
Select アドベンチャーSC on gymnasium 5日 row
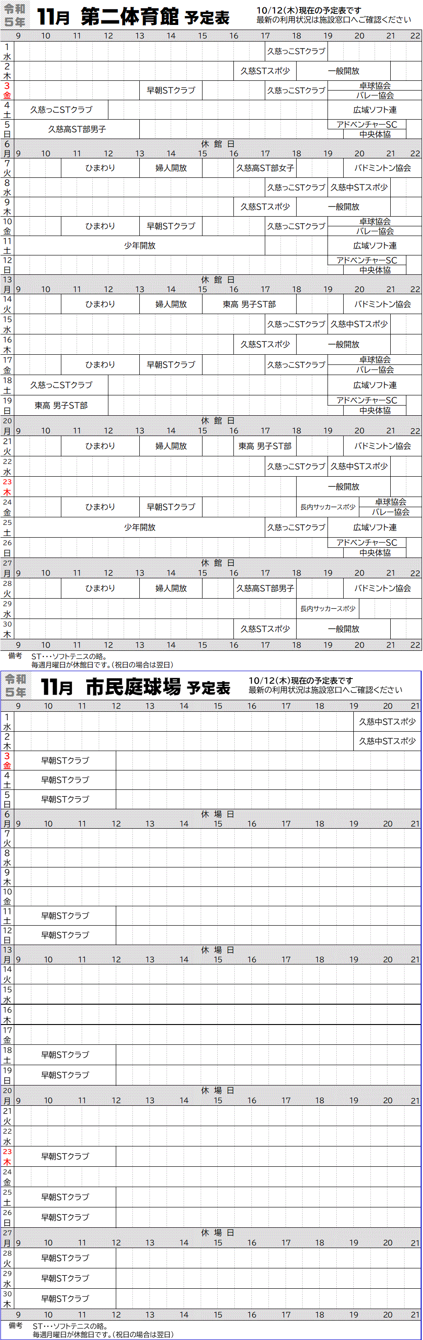pyautogui.click(x=367, y=124)
